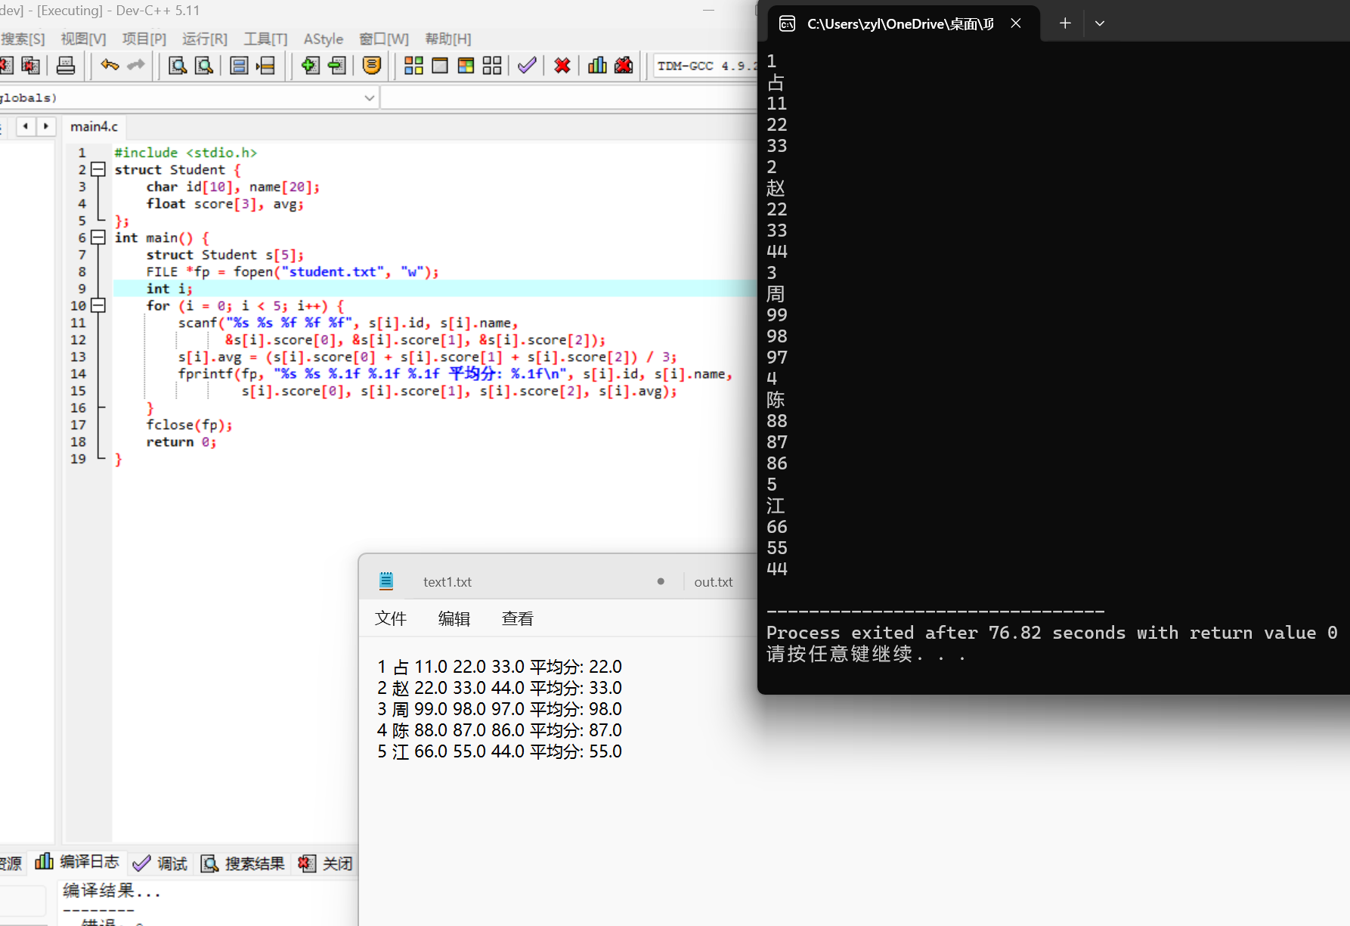Click the fopen "student.txt" string on line 8

333,272
